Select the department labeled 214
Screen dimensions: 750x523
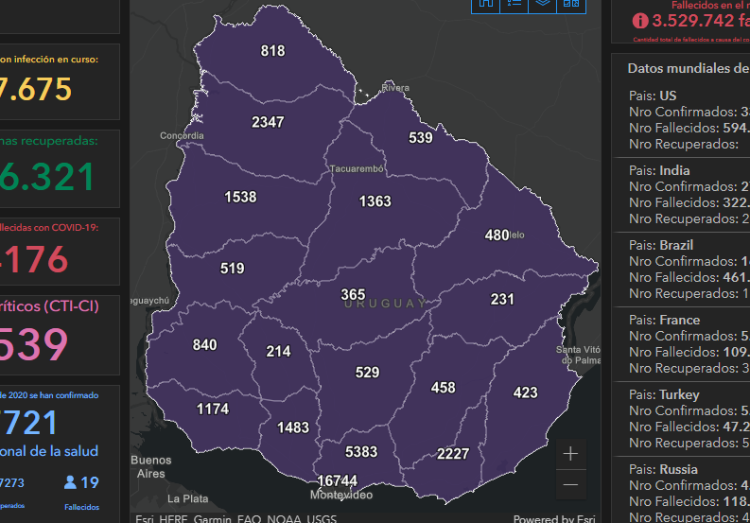pyautogui.click(x=278, y=351)
